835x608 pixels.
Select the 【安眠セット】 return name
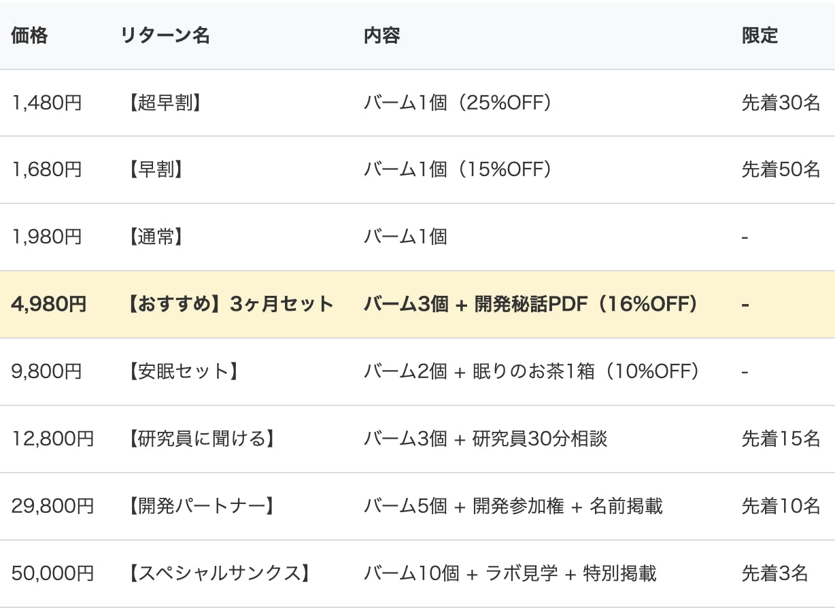183,371
